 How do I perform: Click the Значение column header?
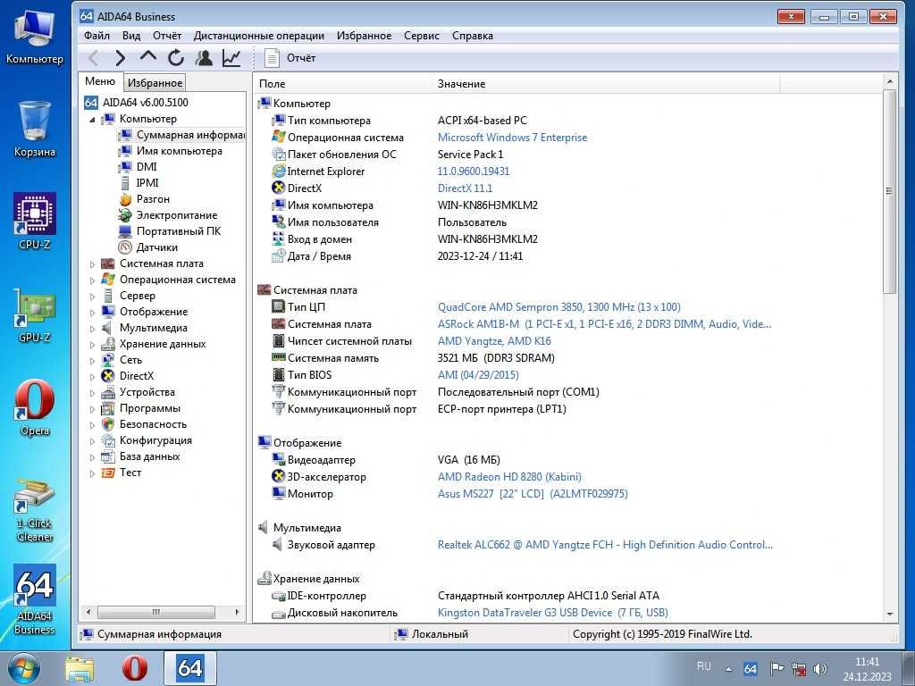607,84
